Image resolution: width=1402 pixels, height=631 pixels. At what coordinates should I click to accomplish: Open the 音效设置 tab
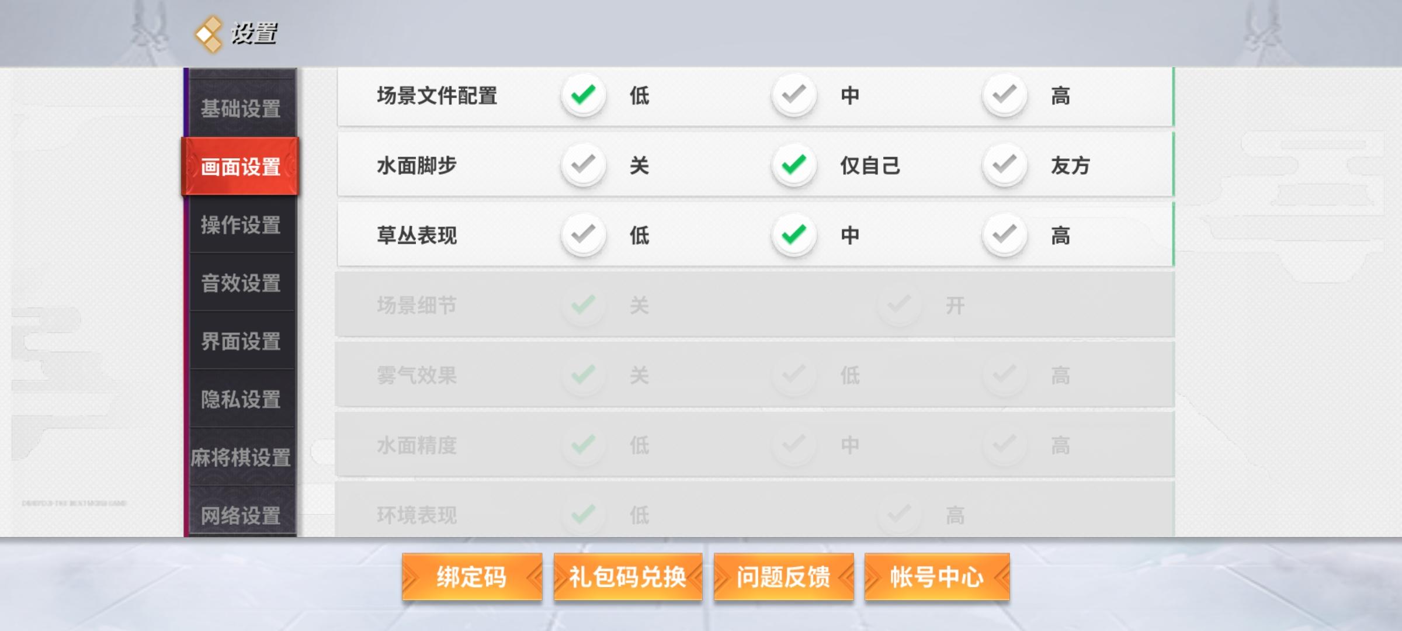[241, 283]
